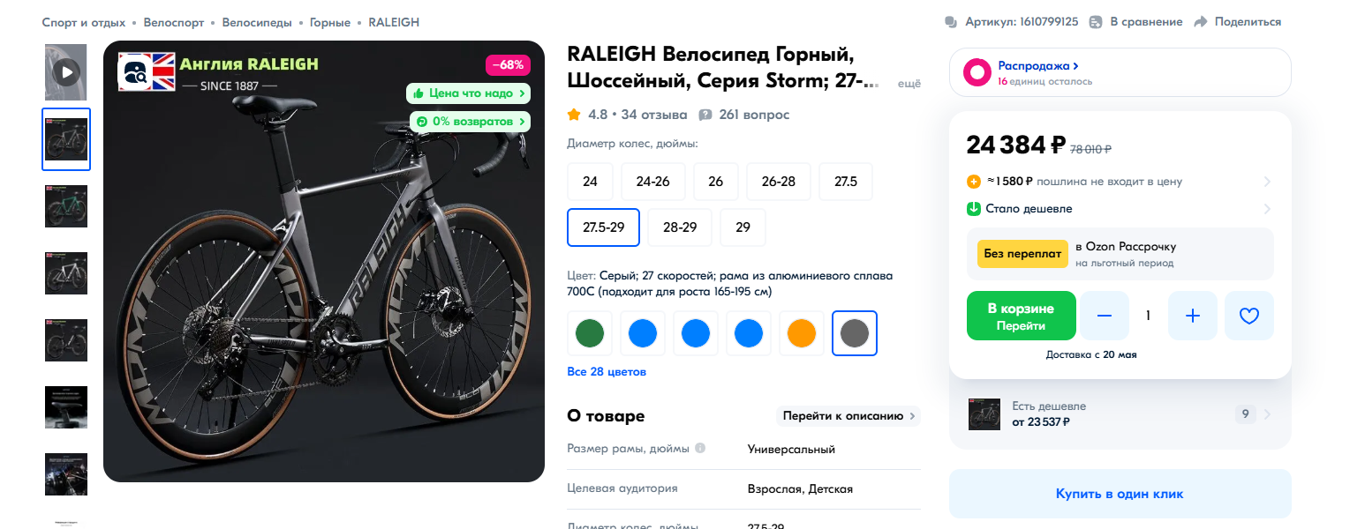This screenshot has width=1365, height=529.
Task: Select the orange color swatch
Action: point(802,333)
